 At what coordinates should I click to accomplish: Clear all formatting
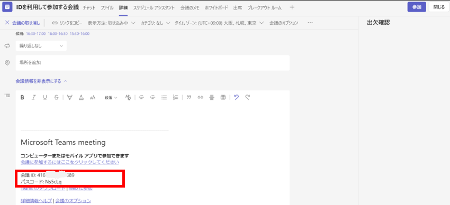pos(128,97)
